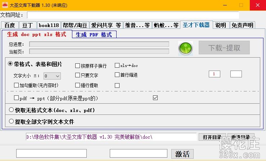Open the 维普...等 tab
The image size is (266, 162).
point(137,25)
